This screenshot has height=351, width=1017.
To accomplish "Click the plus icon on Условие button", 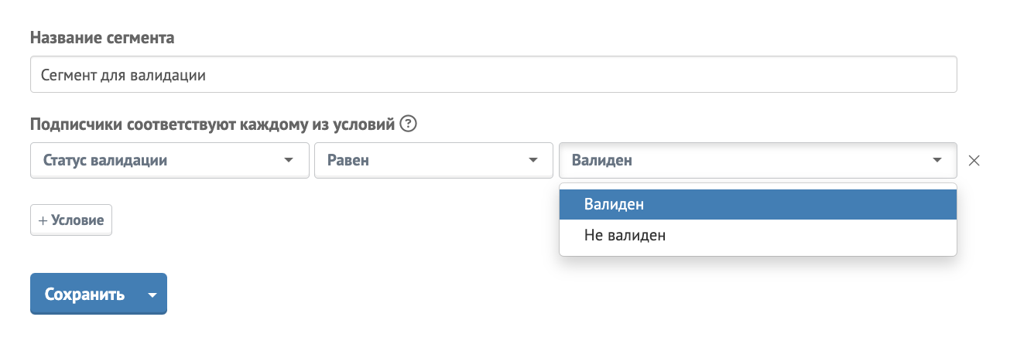I will coord(44,220).
